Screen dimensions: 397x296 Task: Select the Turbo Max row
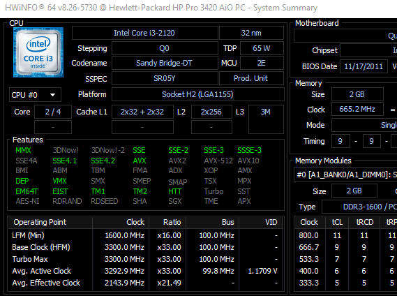pyautogui.click(x=146, y=259)
